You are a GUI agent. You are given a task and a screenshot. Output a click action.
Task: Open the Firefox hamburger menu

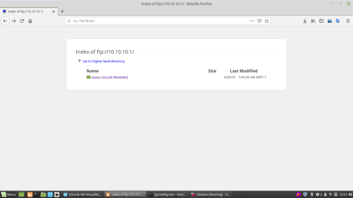point(348,21)
